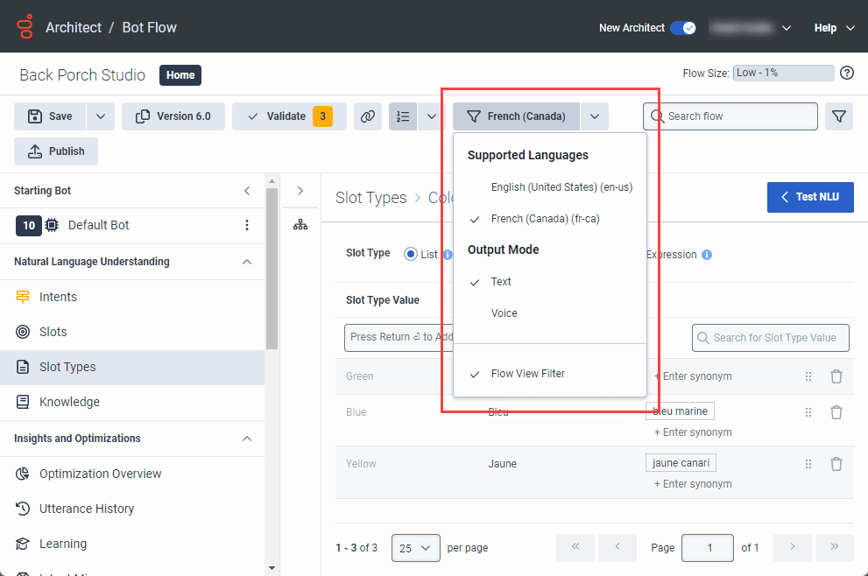This screenshot has width=868, height=576.
Task: Delete the Yellow slot value via trash icon
Action: point(836,463)
